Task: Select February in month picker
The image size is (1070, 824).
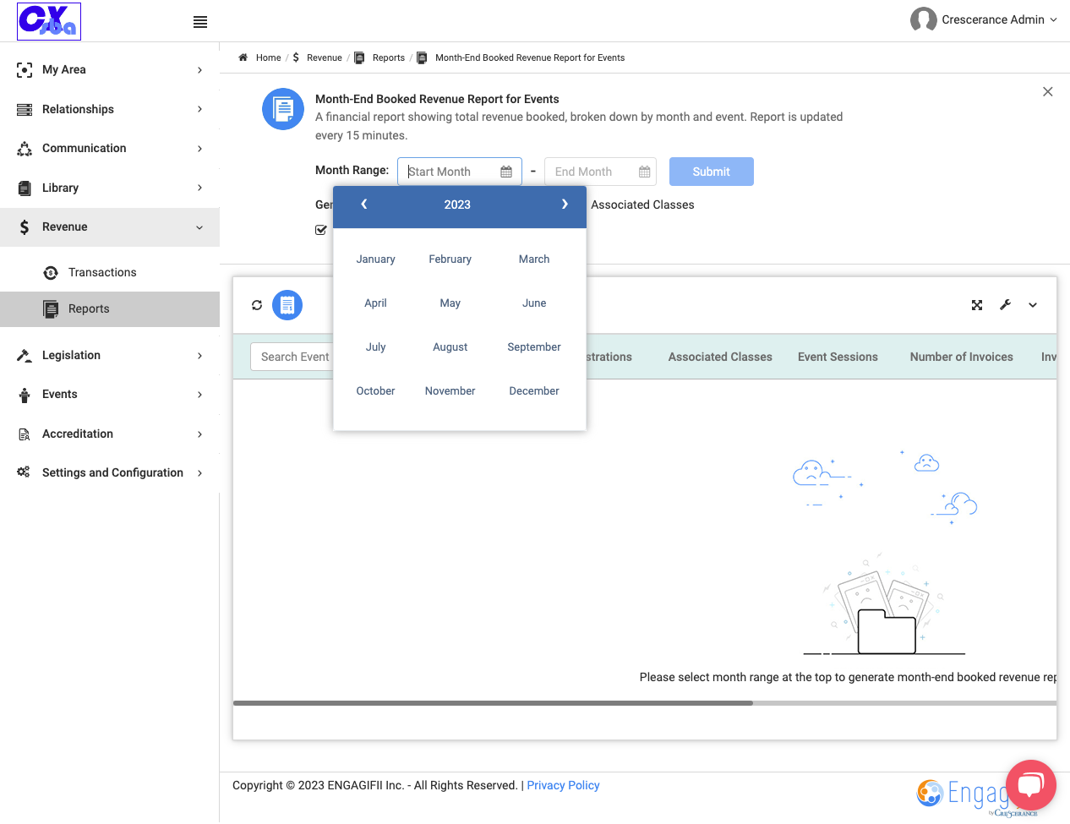Action: 450,259
